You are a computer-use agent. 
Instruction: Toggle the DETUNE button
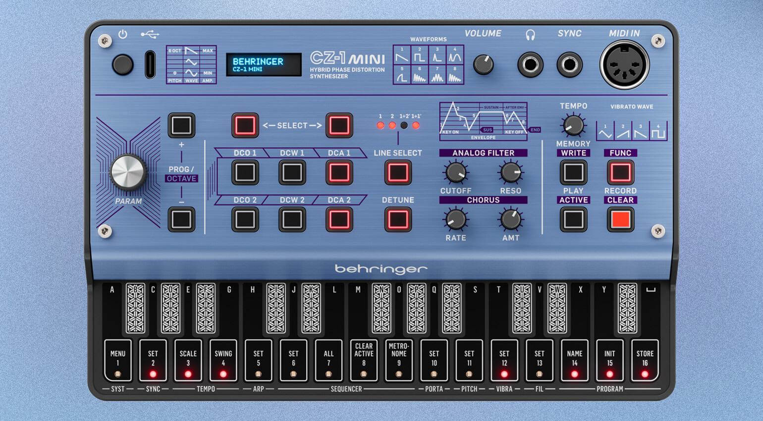(397, 219)
